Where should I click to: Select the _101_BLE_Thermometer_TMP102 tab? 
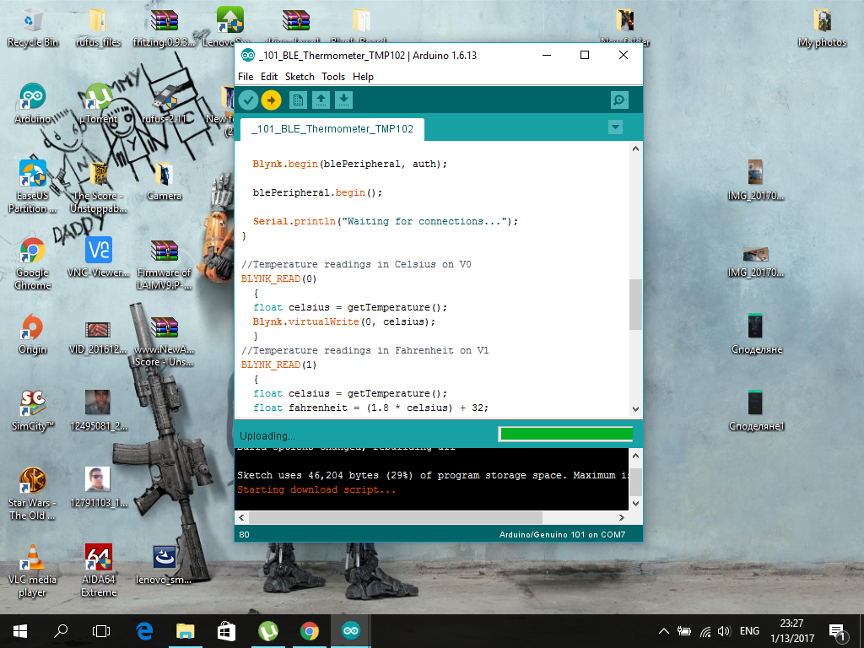(332, 130)
